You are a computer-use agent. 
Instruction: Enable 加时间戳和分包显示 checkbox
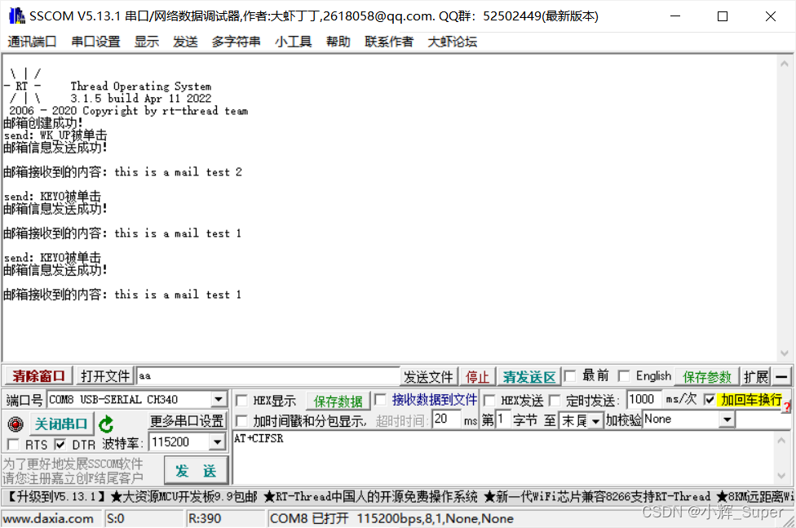(x=242, y=420)
